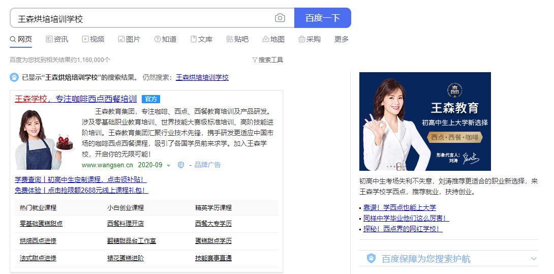This screenshot has height=274, width=554.
Task: Open the 视频 tab
Action: (93, 39)
